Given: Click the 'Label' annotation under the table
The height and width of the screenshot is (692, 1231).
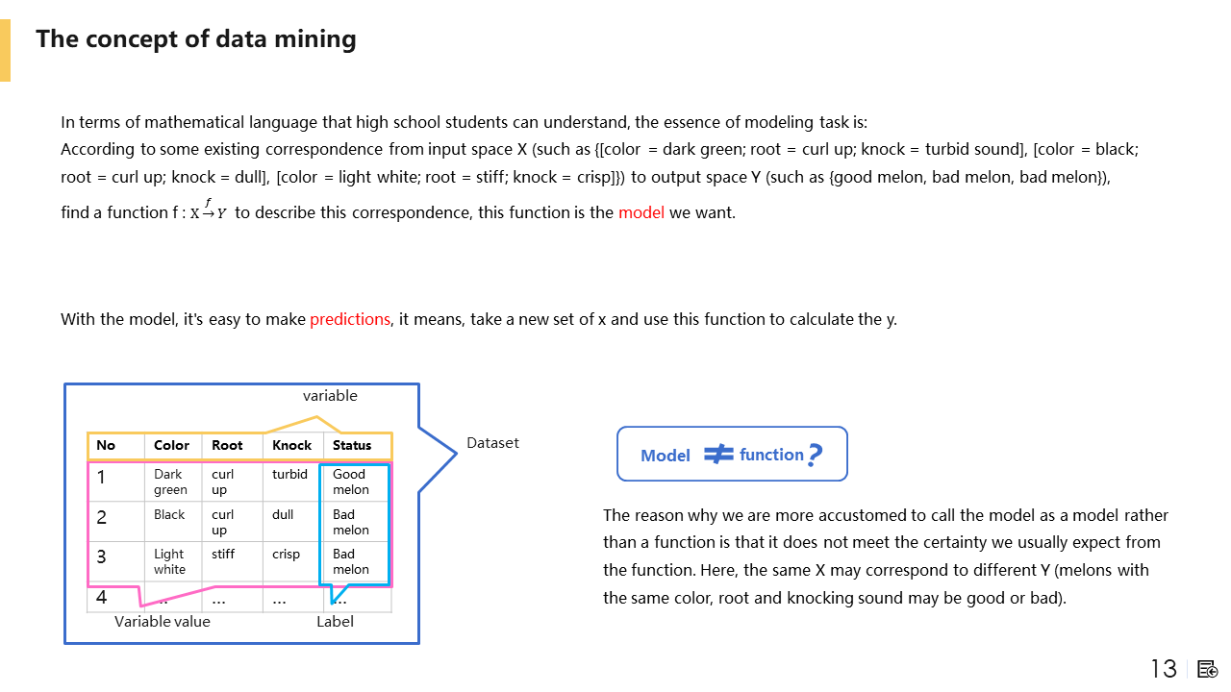Looking at the screenshot, I should [335, 621].
